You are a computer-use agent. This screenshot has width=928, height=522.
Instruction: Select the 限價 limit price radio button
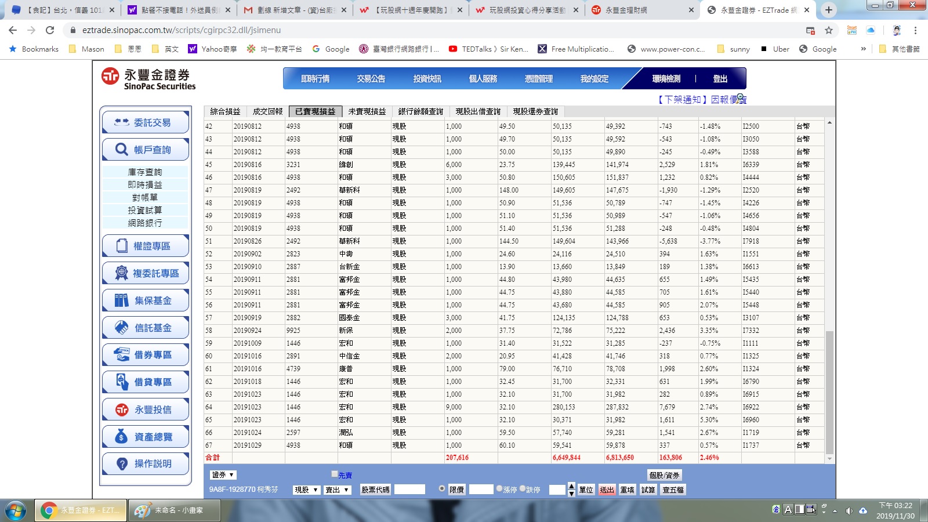(442, 488)
